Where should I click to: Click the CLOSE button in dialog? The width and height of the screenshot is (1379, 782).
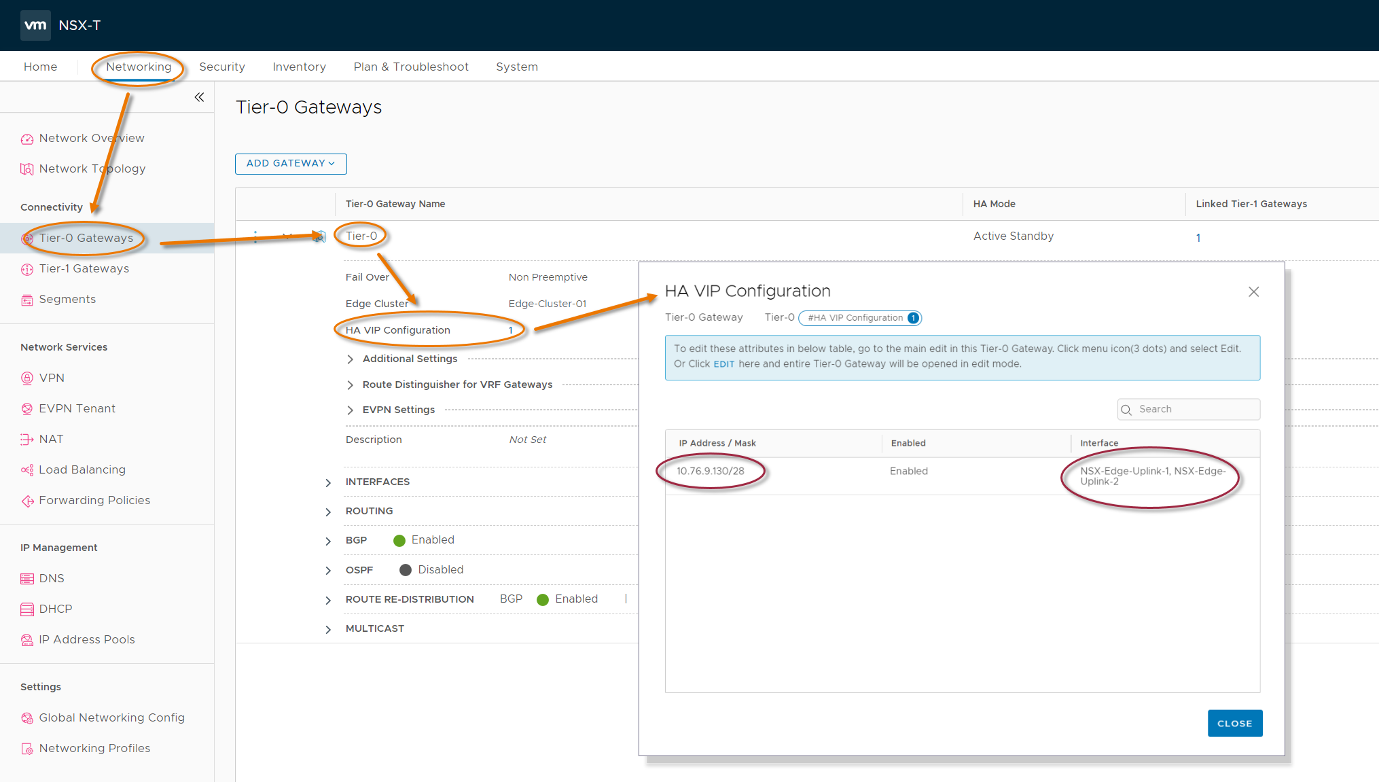pos(1234,724)
